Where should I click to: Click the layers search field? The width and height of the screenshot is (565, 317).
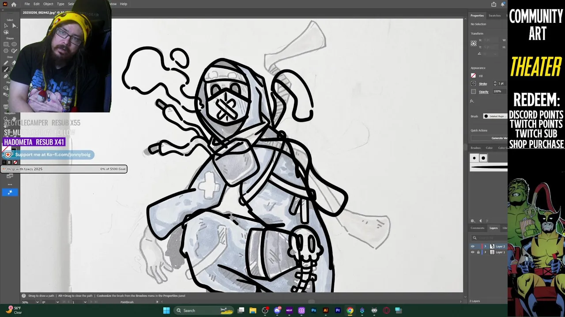point(490,238)
